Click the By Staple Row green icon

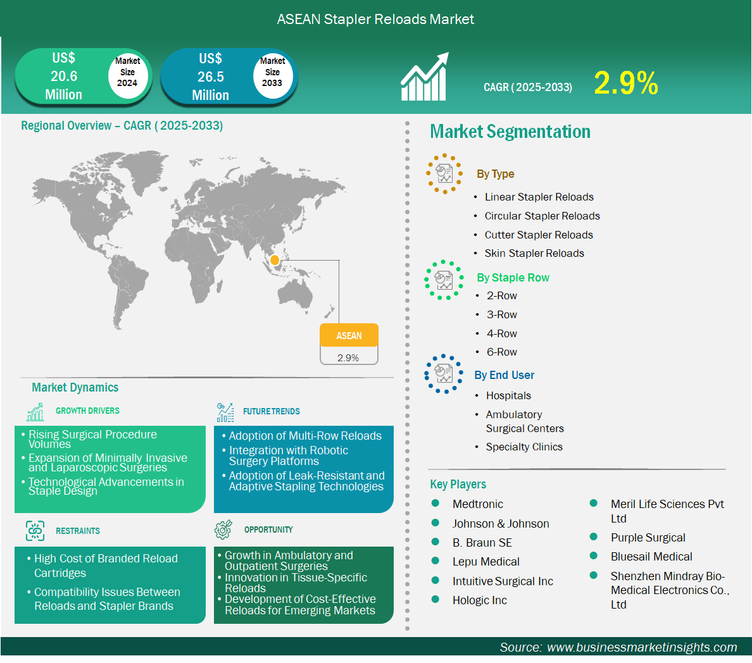(444, 280)
